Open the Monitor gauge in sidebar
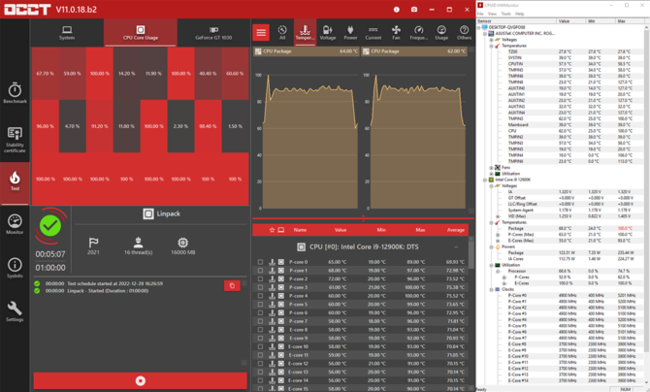 15,224
